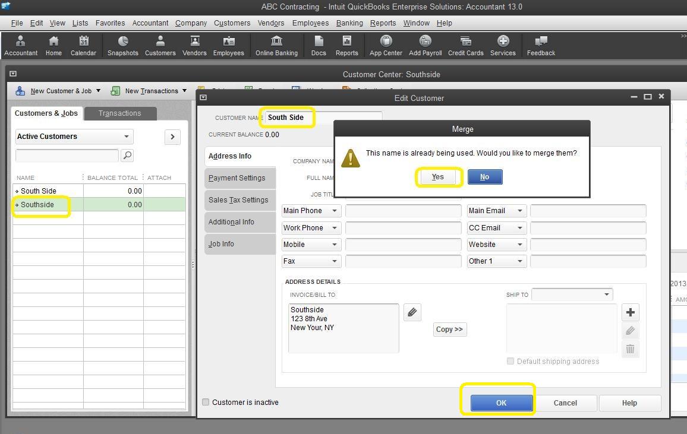Click the Customer Name field

click(324, 118)
